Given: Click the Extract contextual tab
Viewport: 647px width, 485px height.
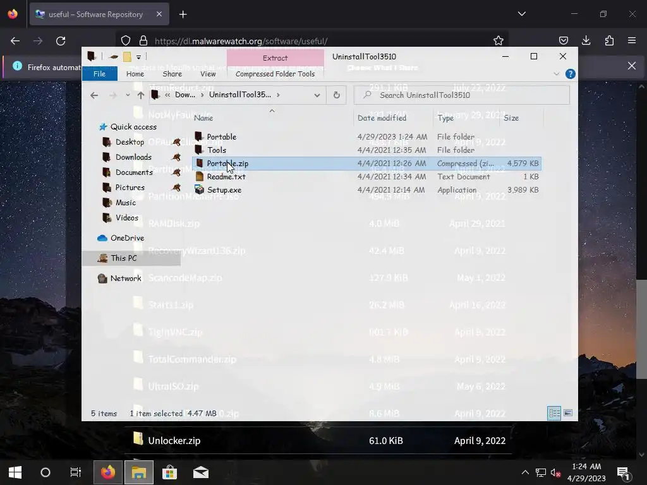Looking at the screenshot, I should point(275,58).
